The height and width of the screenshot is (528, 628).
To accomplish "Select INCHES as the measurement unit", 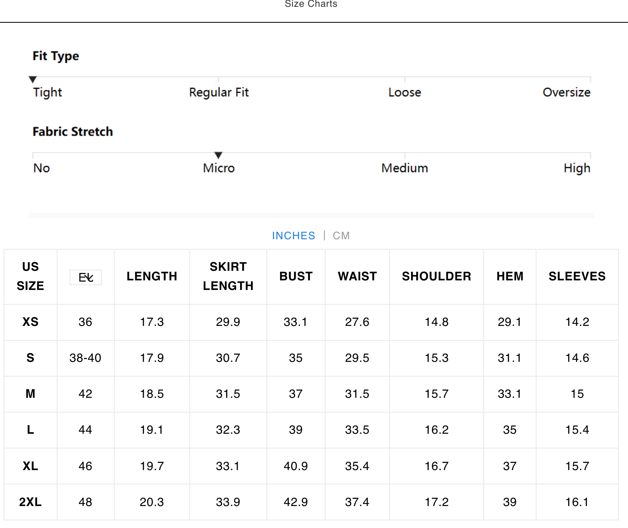I will pos(293,236).
